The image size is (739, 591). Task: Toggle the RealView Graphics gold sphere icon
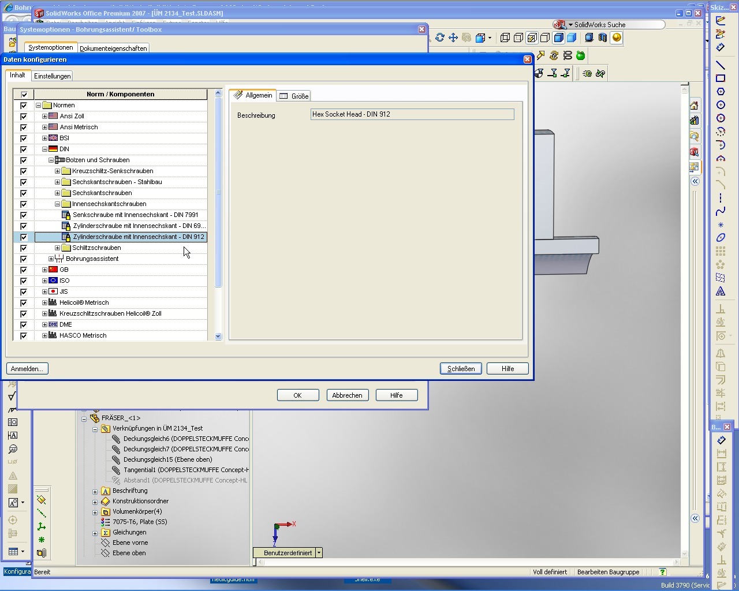617,38
